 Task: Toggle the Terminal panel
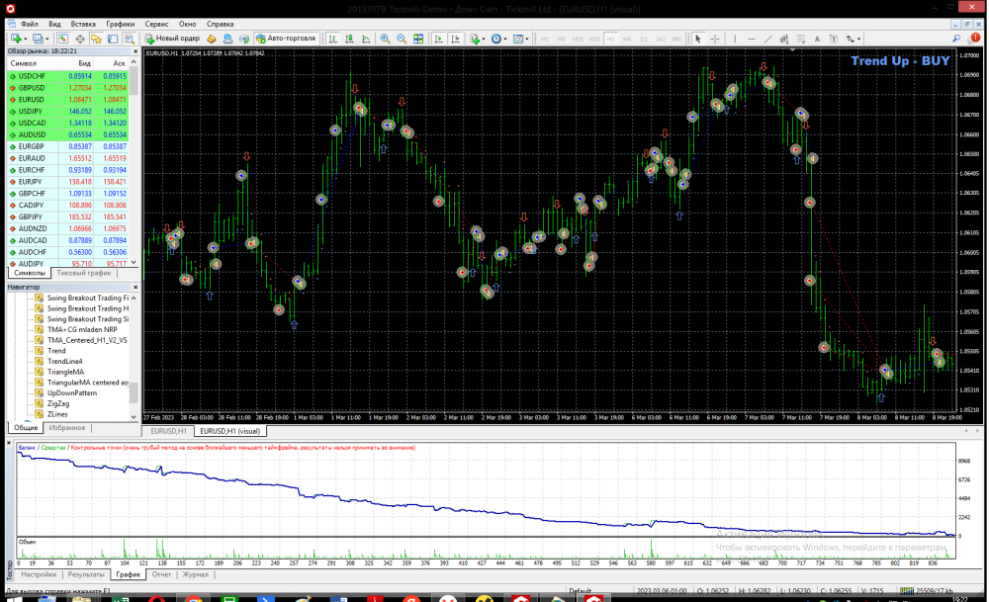113,39
